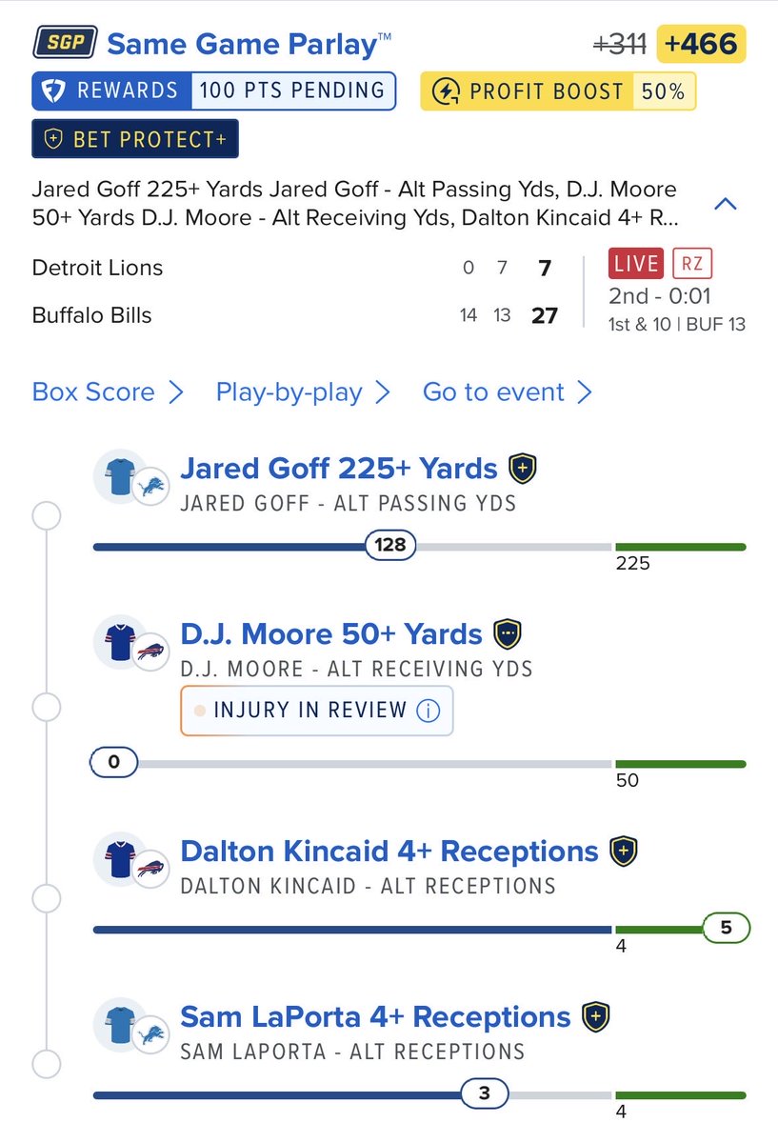778x1143 pixels.
Task: Go to event page
Action: click(509, 392)
